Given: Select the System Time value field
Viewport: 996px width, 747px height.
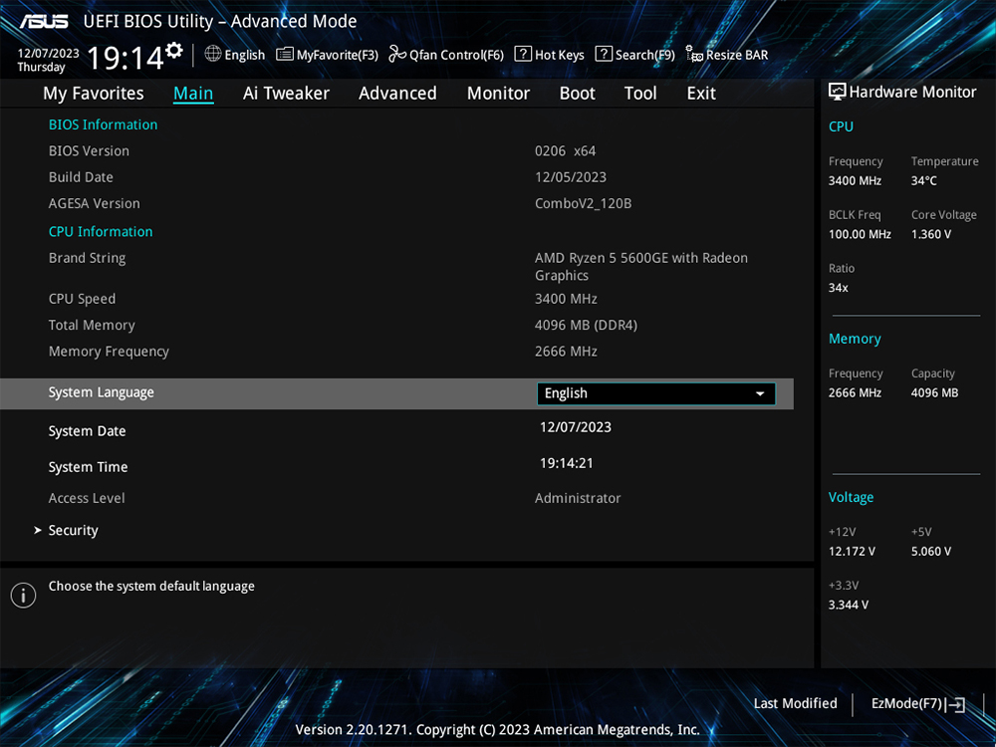Looking at the screenshot, I should pyautogui.click(x=567, y=463).
